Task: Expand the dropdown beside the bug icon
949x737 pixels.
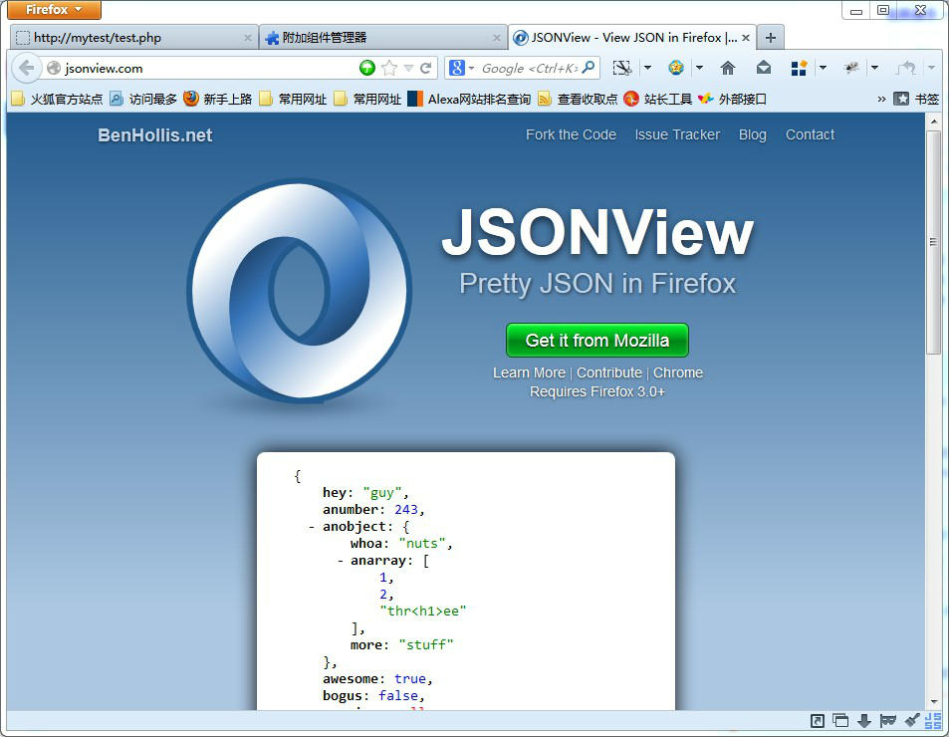Action: pos(874,68)
